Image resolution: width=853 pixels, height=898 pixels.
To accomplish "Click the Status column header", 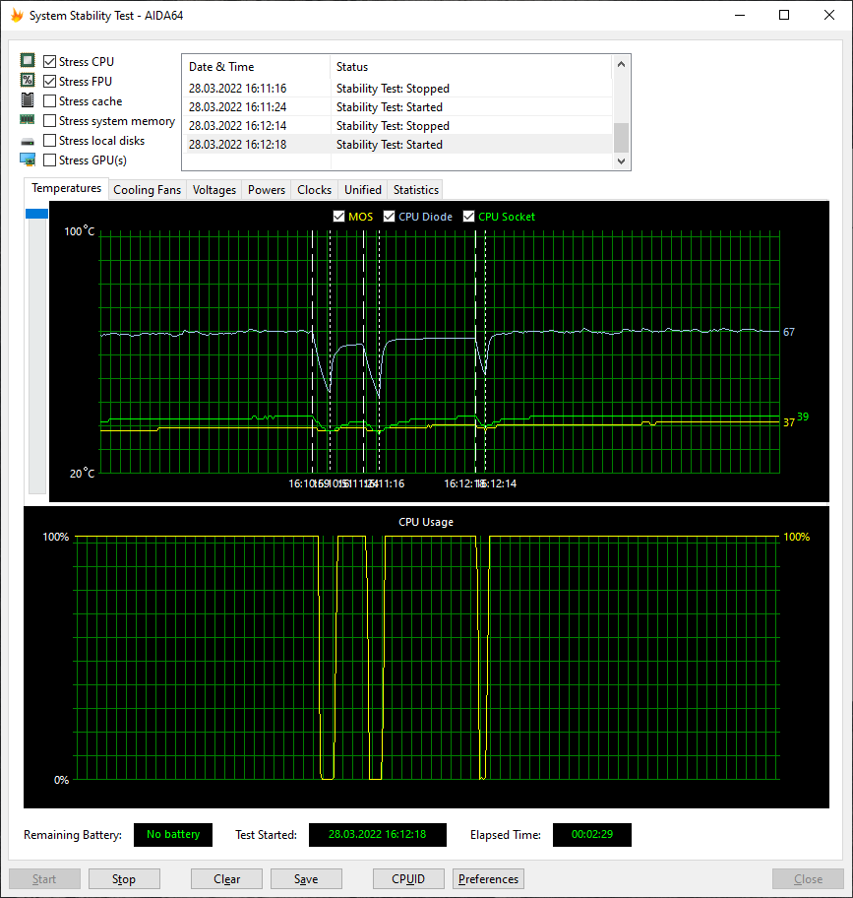I will tap(471, 67).
